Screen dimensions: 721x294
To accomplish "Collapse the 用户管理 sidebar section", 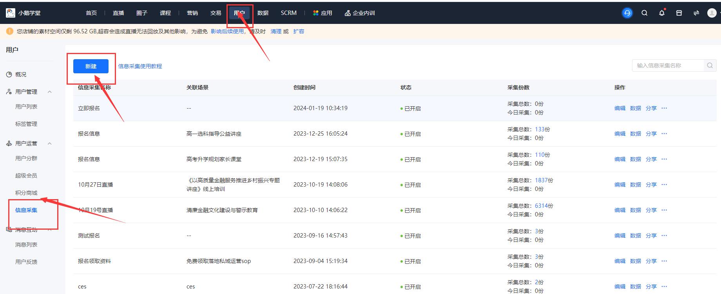I will [x=50, y=92].
